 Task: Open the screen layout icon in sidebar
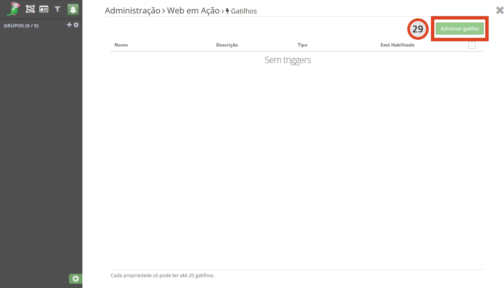pyautogui.click(x=30, y=9)
